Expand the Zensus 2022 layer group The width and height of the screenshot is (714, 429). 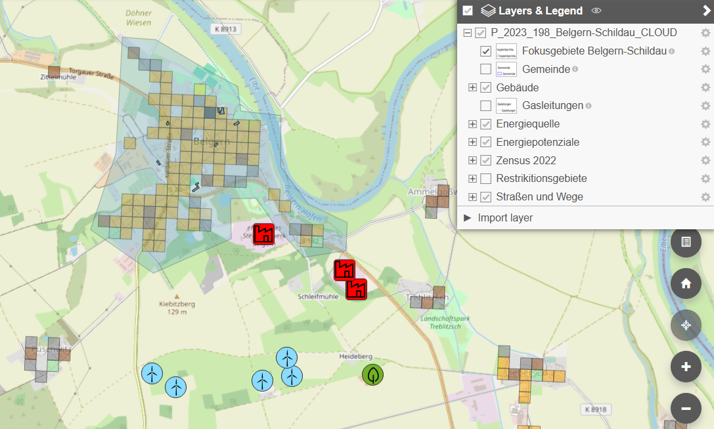click(x=473, y=160)
